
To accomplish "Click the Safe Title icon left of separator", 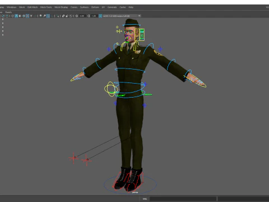I will click(7, 16).
